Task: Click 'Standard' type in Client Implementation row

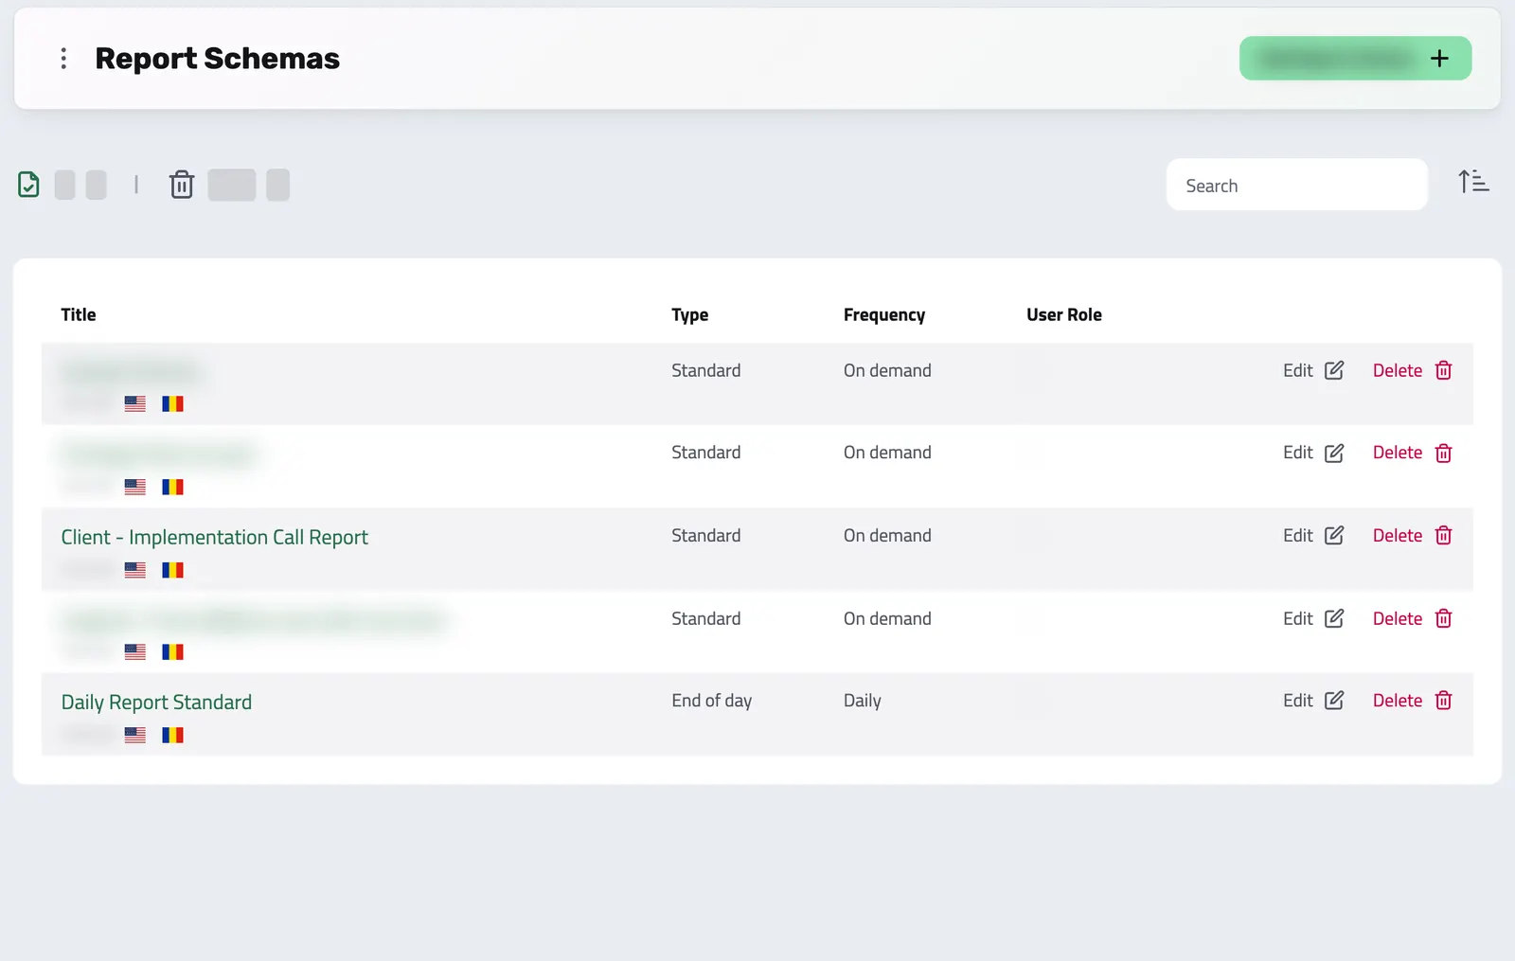Action: point(705,536)
